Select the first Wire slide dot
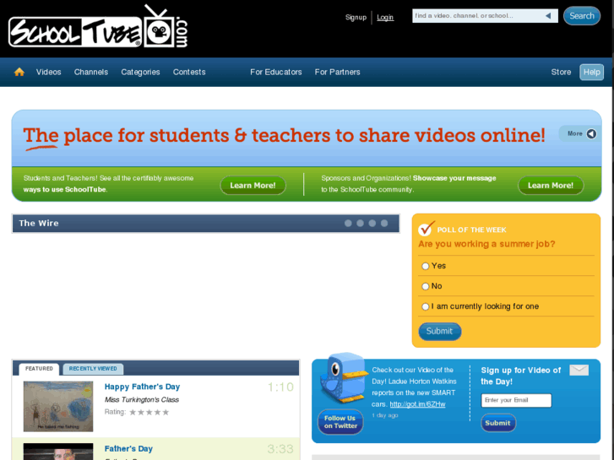The image size is (614, 460). coord(348,223)
